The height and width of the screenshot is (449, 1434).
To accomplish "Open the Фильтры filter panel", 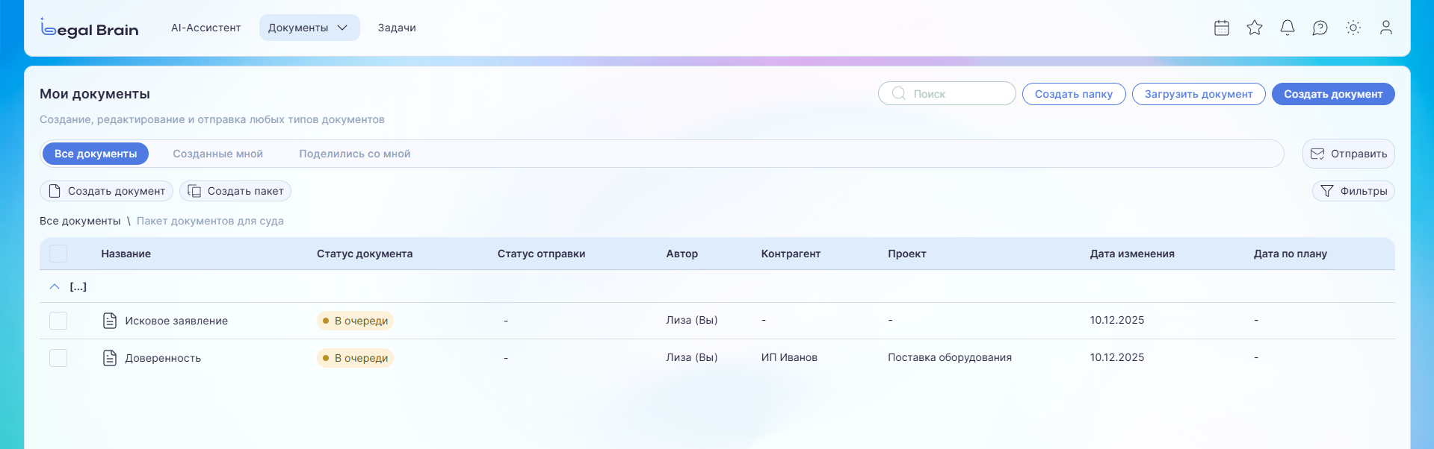I will (x=1353, y=191).
